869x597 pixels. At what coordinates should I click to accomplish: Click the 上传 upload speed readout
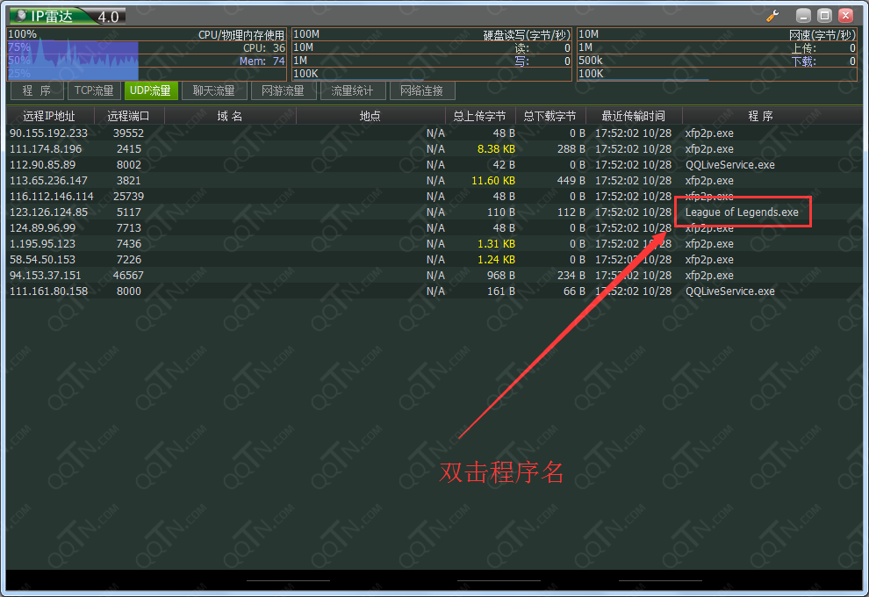[x=823, y=48]
